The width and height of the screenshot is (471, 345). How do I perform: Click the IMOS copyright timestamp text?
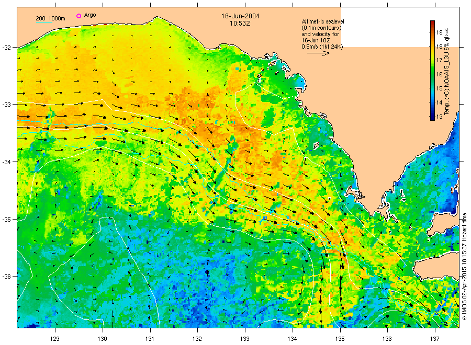(464, 267)
